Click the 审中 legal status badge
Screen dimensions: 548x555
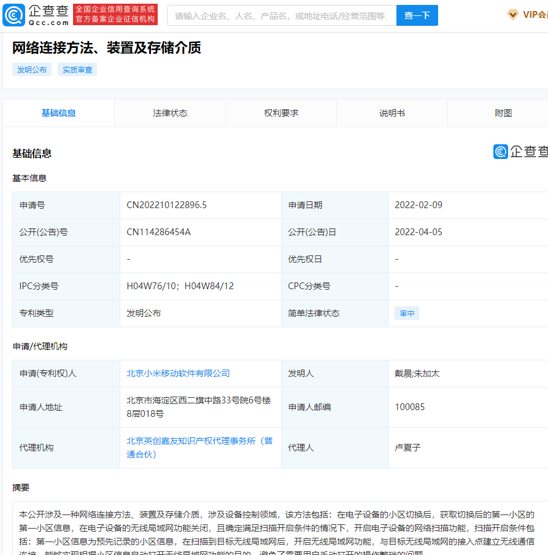tap(406, 312)
